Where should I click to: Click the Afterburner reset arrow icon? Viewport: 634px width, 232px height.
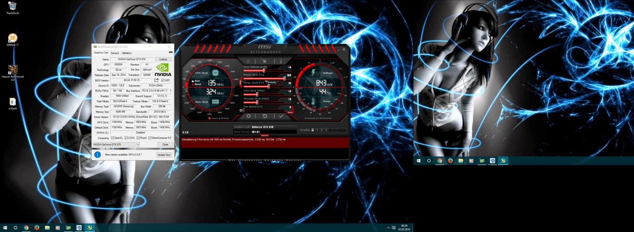264,116
